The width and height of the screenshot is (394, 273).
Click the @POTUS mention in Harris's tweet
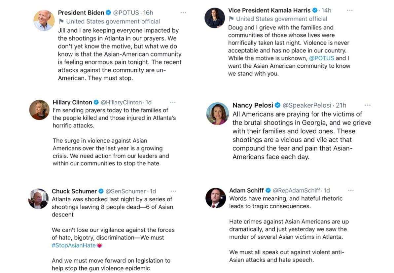point(322,58)
